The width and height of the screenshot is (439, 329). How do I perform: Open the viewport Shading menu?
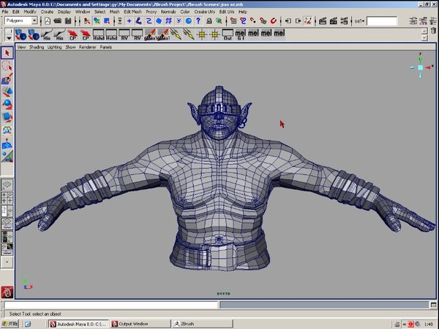click(x=36, y=47)
